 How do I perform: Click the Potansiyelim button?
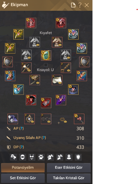pyautogui.click(x=23, y=167)
